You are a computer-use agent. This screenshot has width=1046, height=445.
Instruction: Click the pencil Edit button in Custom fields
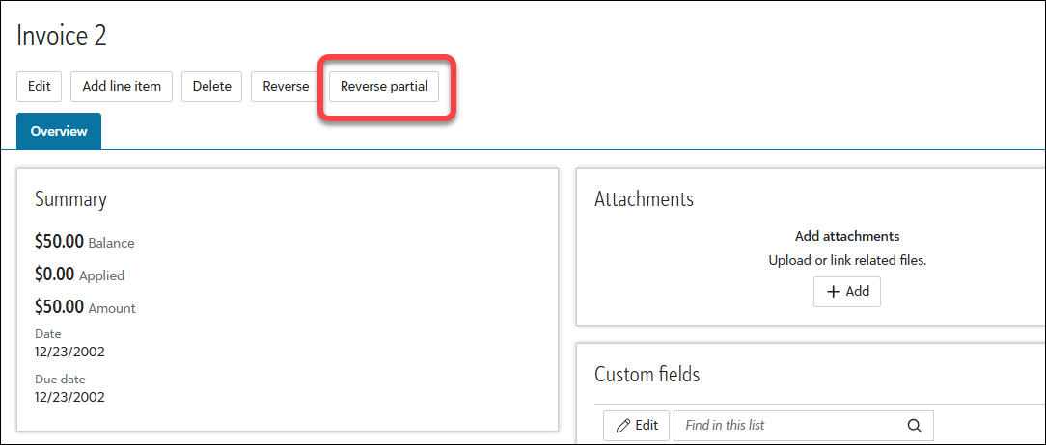point(637,425)
